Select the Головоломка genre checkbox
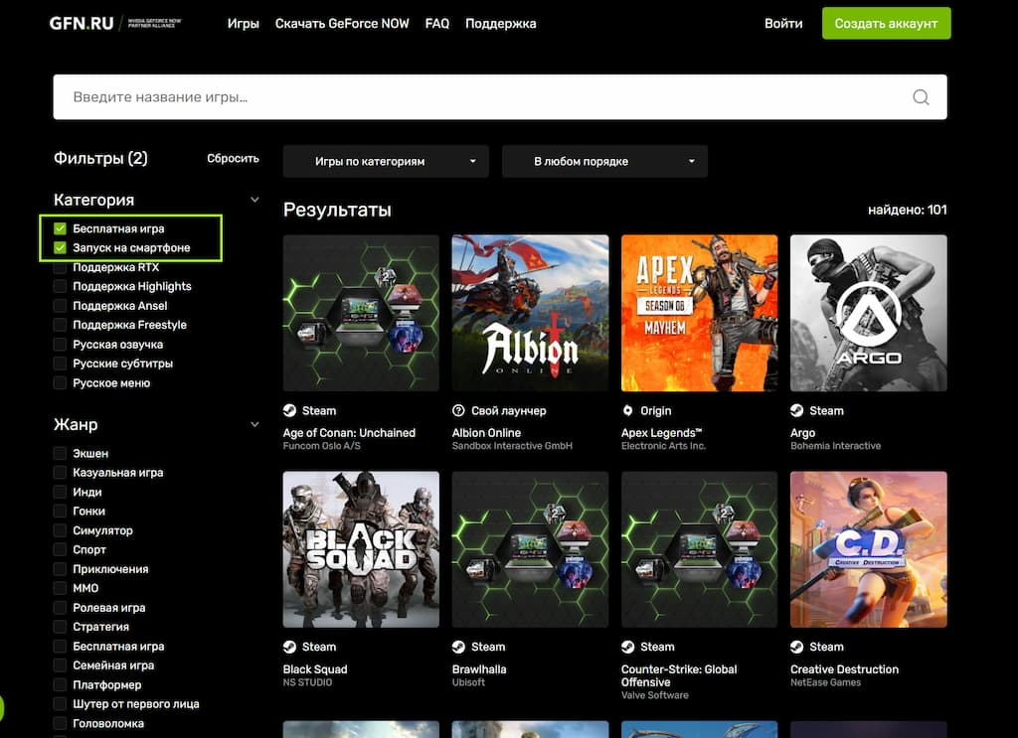This screenshot has height=738, width=1018. (60, 723)
